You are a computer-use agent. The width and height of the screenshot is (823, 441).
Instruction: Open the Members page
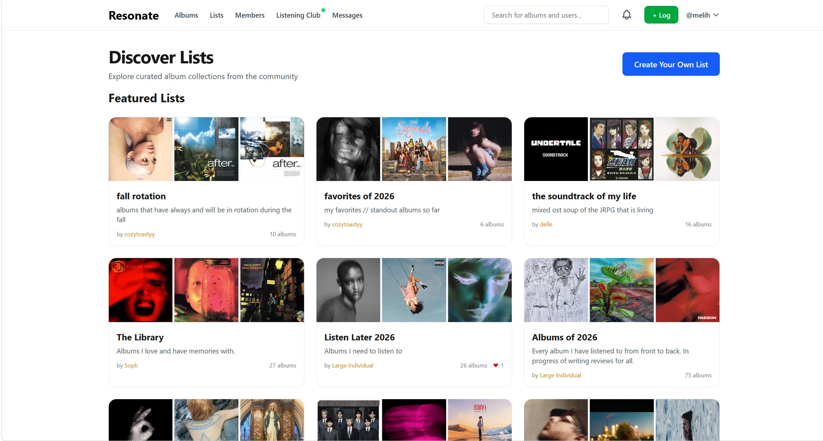pyautogui.click(x=250, y=15)
